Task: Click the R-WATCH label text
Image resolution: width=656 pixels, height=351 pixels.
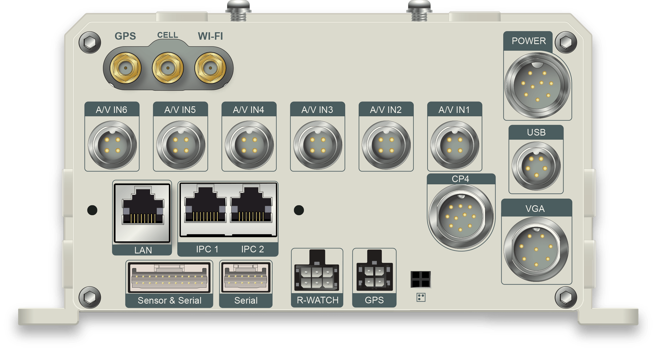Action: pyautogui.click(x=317, y=300)
